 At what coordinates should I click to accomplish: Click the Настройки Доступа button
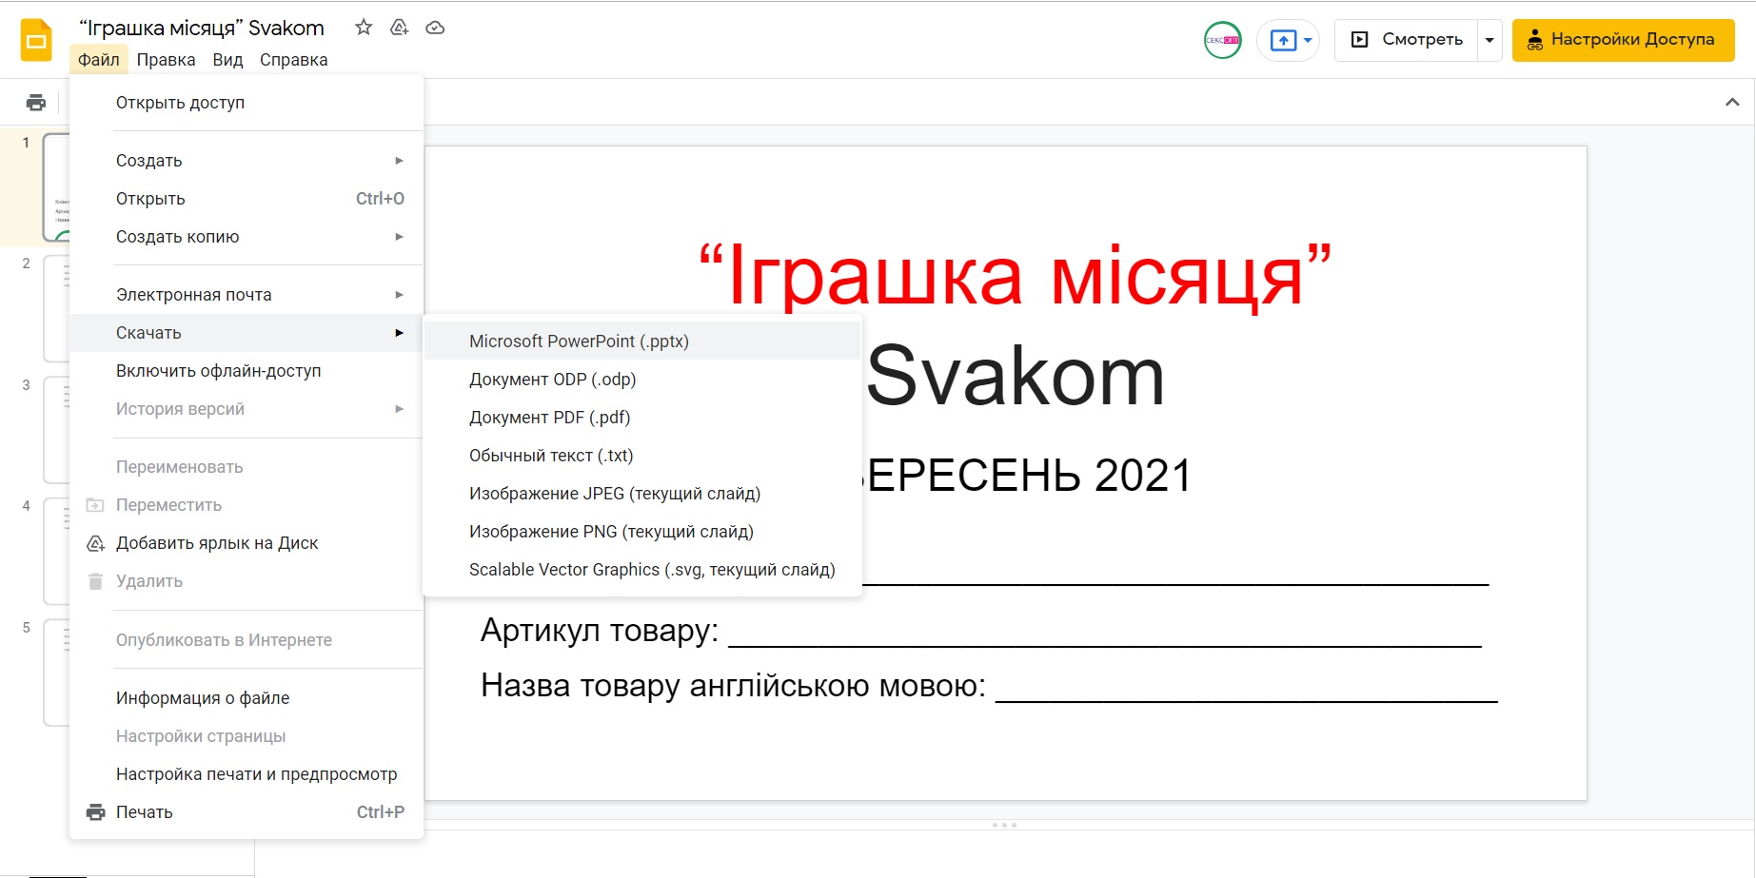1623,40
